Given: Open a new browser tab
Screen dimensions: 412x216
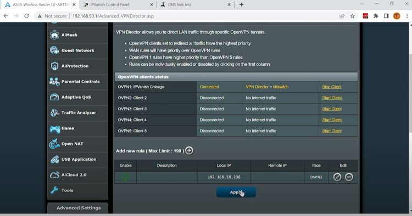Looking at the screenshot, I should pos(241,5).
